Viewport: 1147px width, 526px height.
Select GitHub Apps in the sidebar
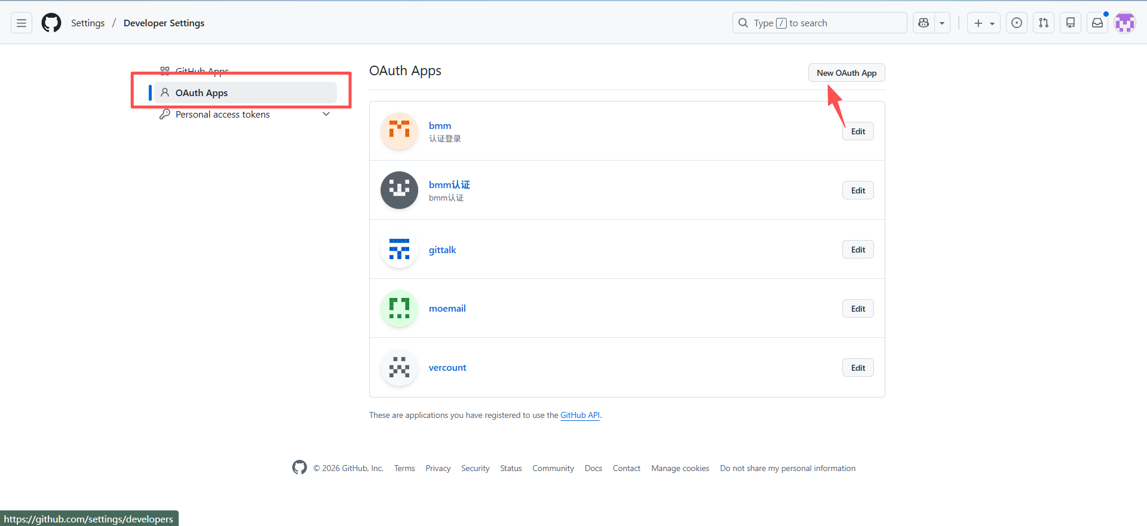pyautogui.click(x=202, y=71)
